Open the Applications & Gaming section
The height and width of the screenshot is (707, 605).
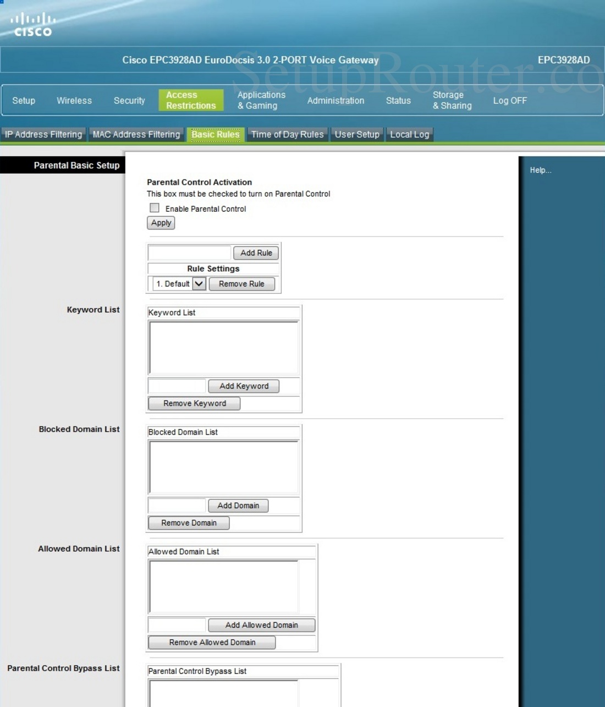click(x=261, y=100)
